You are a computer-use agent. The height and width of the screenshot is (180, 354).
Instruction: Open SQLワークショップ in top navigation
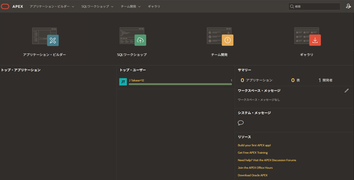95,6
